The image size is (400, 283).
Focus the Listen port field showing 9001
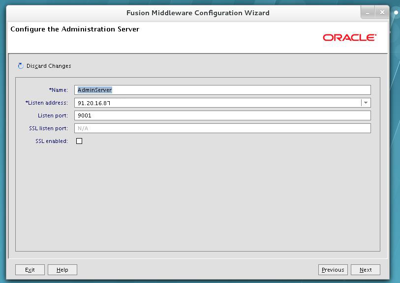point(222,115)
